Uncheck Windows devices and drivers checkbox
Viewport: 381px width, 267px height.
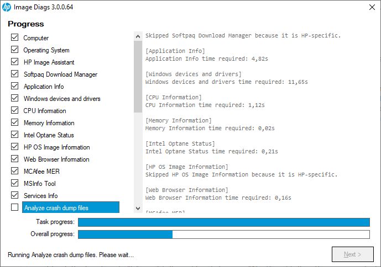(14, 98)
